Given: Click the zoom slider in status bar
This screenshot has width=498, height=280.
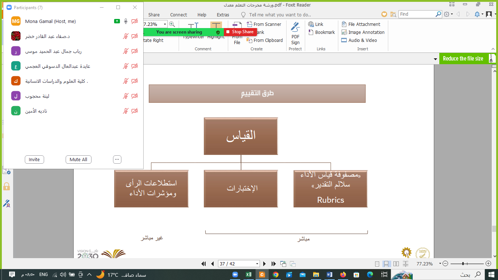Looking at the screenshot, I should coord(463,264).
